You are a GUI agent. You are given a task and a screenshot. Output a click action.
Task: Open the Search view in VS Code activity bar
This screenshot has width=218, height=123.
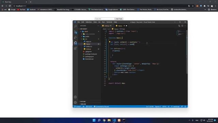[x=75, y=26]
